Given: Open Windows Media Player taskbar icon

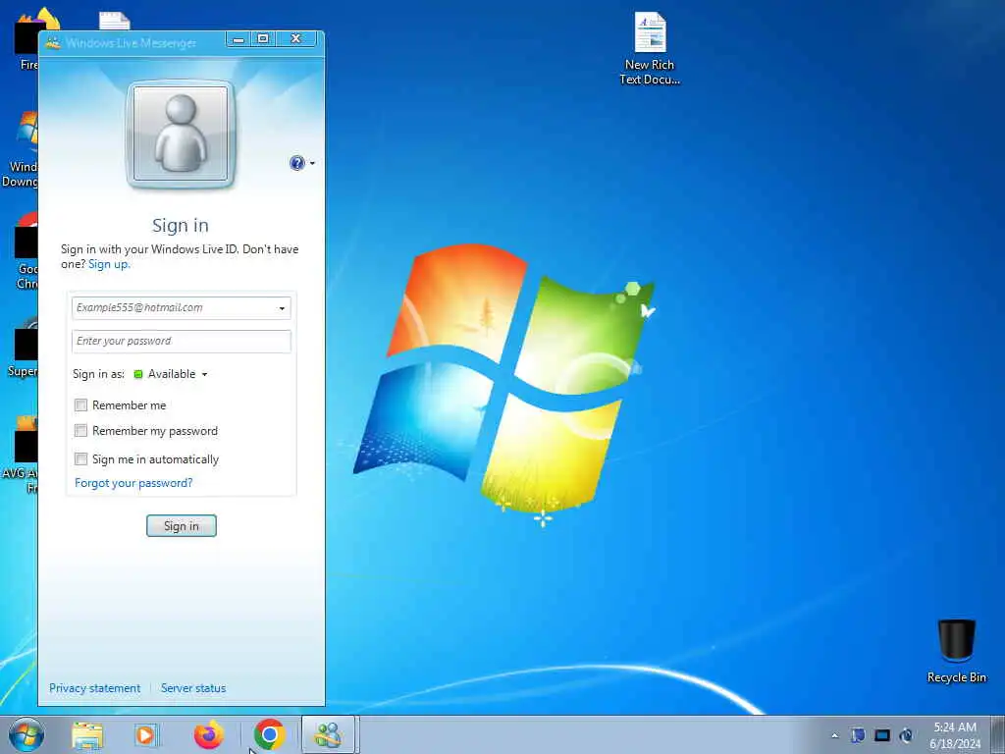Looking at the screenshot, I should (146, 735).
